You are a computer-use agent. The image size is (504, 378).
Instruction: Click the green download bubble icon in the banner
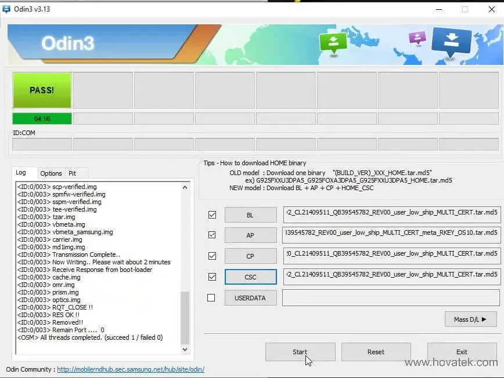[333, 42]
